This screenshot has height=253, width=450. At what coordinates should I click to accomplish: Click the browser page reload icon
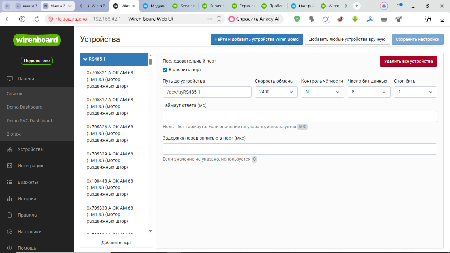click(37, 19)
